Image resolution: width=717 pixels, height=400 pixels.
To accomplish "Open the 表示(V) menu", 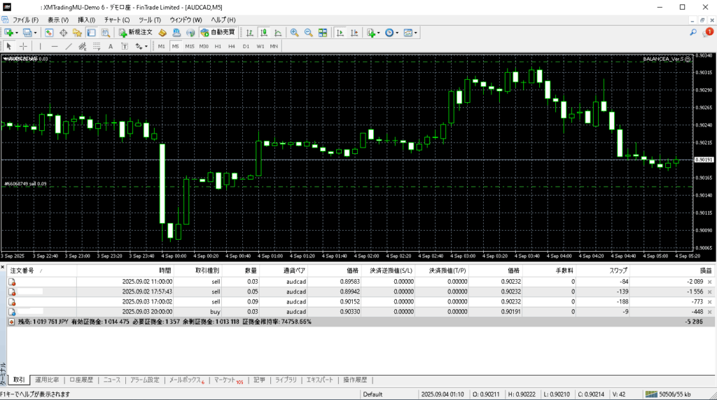I will pos(58,20).
